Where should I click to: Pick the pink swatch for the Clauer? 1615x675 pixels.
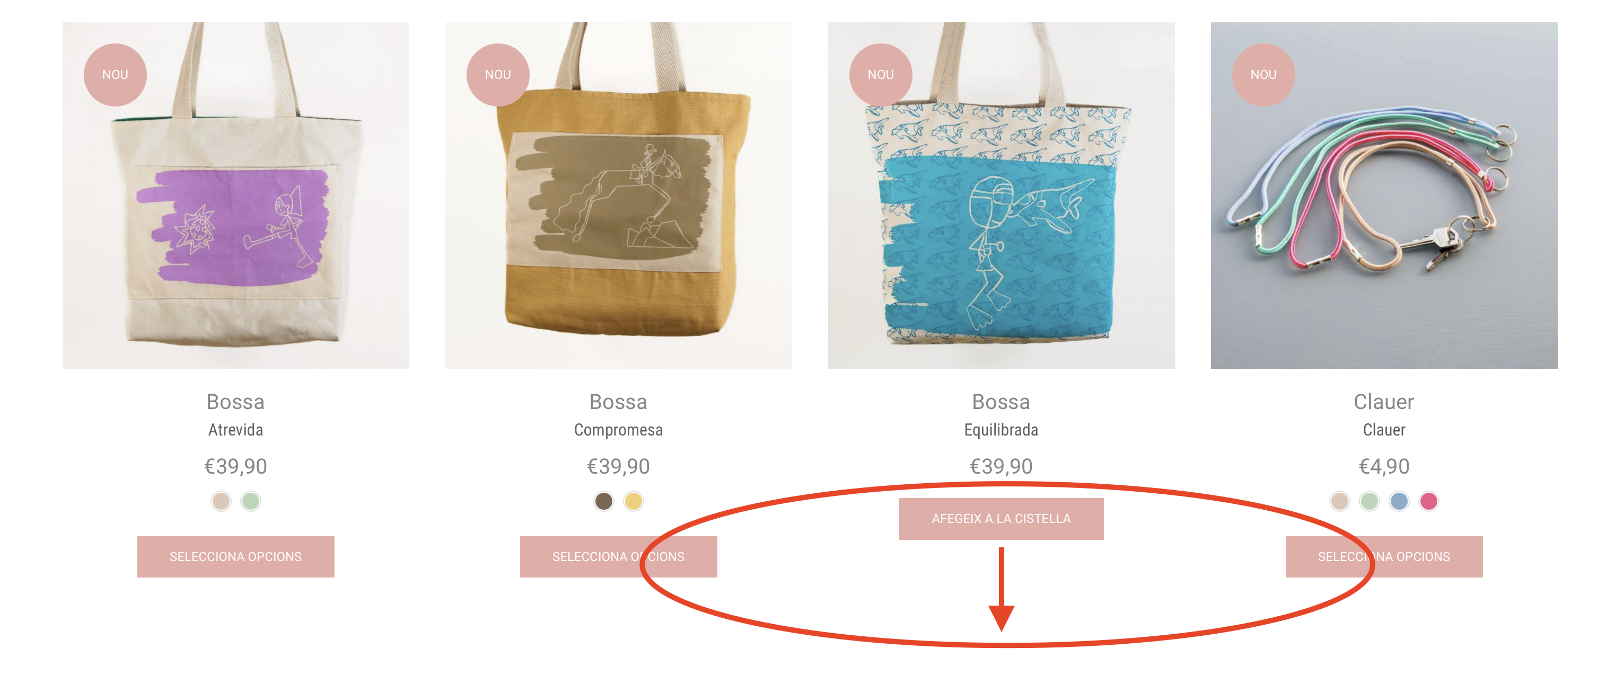1429,501
